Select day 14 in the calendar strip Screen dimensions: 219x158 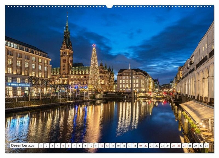tap(113, 145)
